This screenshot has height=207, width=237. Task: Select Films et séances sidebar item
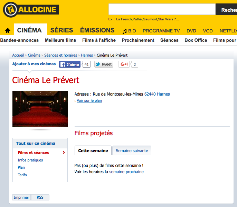click(x=34, y=152)
